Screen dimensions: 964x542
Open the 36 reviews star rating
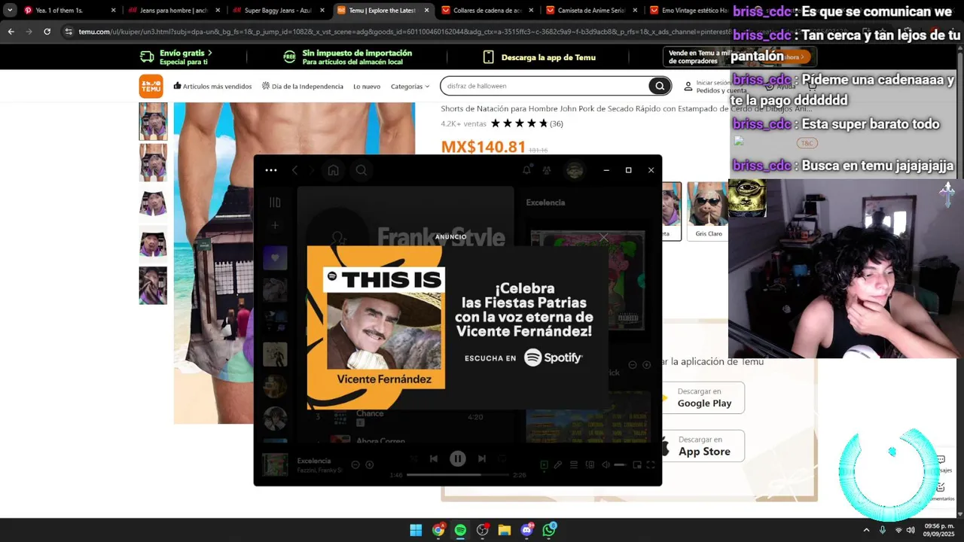tap(526, 123)
